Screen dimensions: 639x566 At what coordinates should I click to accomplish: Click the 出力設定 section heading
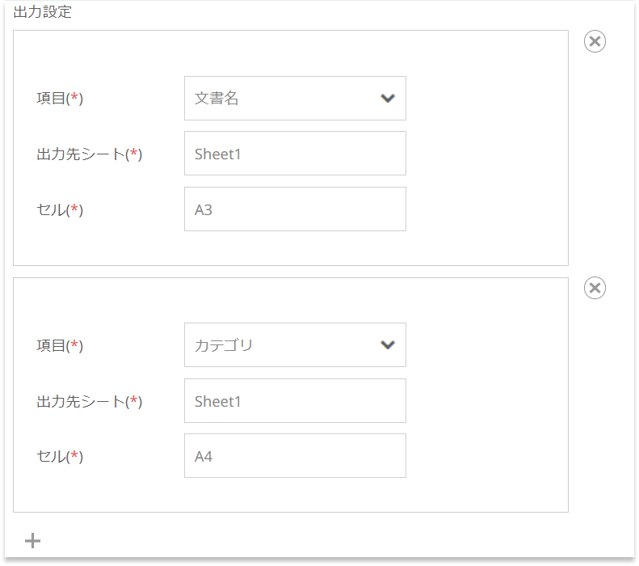(x=42, y=11)
